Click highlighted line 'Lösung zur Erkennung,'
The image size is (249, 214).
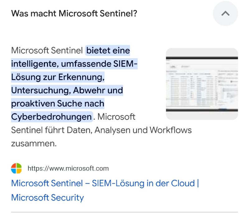[x=58, y=77]
